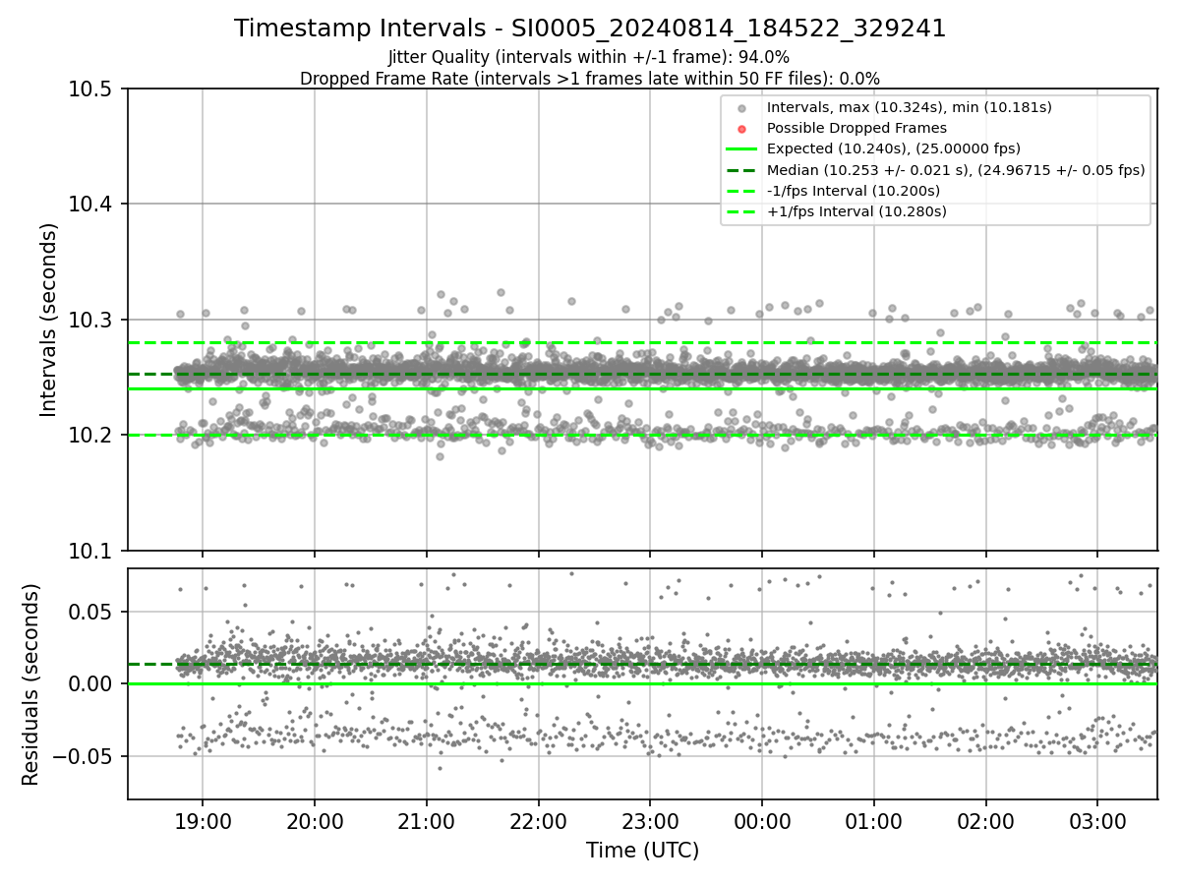Click the gray dot marker for Intervals in legend
The height and width of the screenshot is (885, 1180).
[x=741, y=108]
